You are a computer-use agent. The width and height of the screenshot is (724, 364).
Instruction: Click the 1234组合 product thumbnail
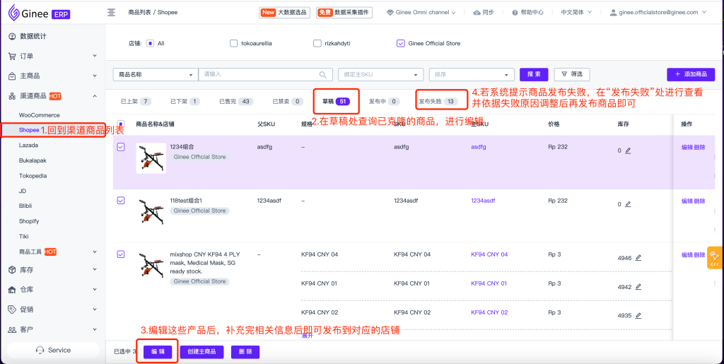[151, 158]
